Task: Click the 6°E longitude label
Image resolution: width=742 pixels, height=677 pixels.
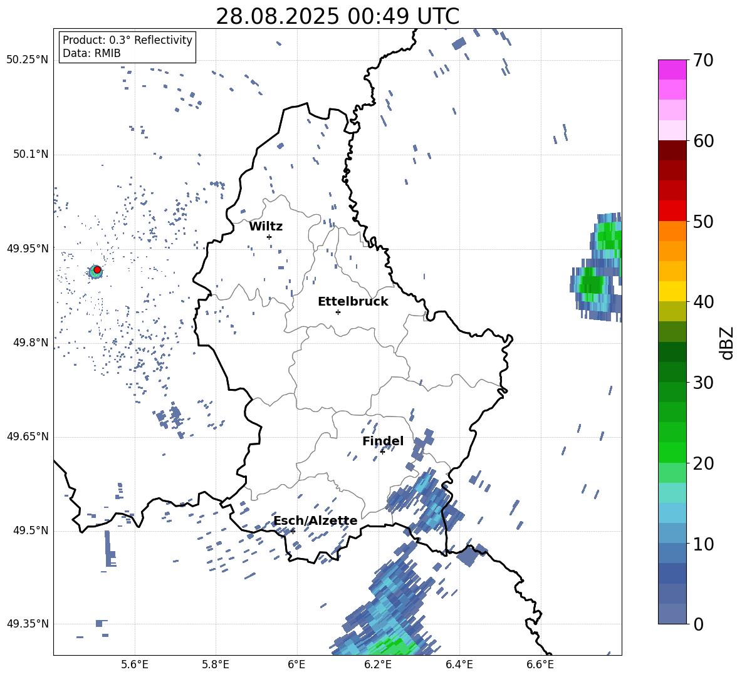Action: pos(296,664)
